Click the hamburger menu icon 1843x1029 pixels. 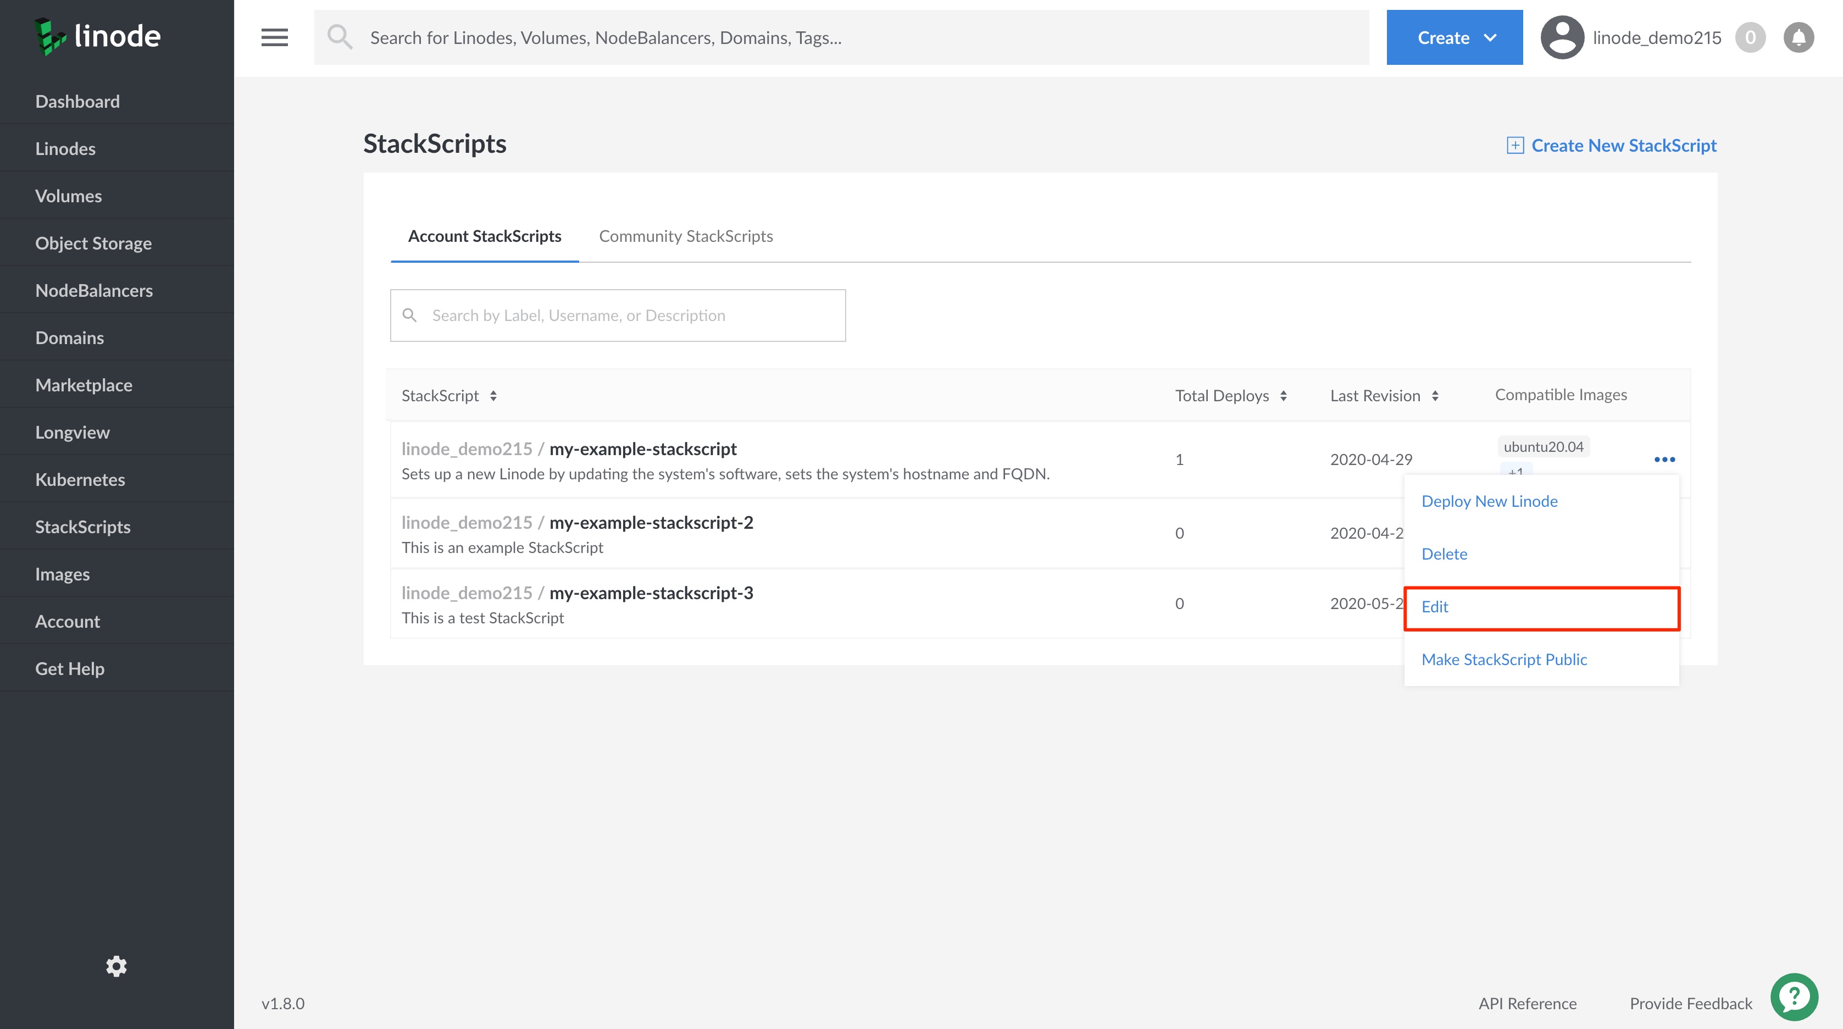coord(275,37)
